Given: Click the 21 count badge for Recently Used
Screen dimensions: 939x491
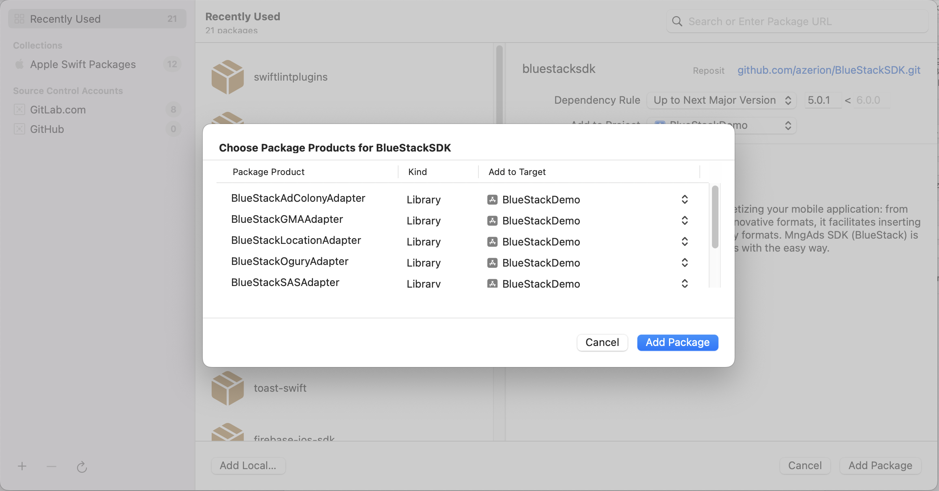Looking at the screenshot, I should pos(172,19).
